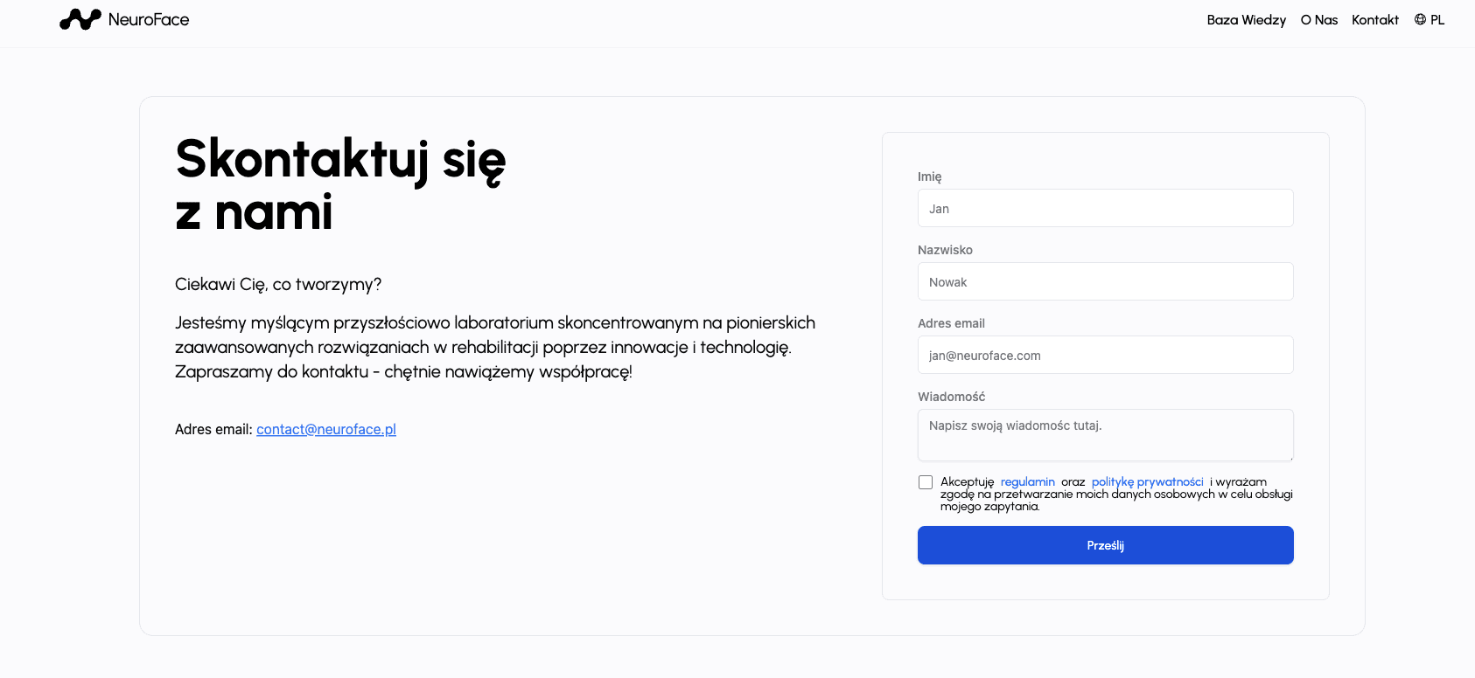Click the NeuroFace wave logo icon
1475x678 pixels.
pyautogui.click(x=80, y=19)
